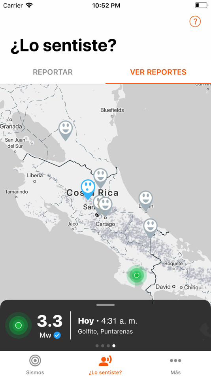Tap the green magnitude icon in the card

coord(19,325)
